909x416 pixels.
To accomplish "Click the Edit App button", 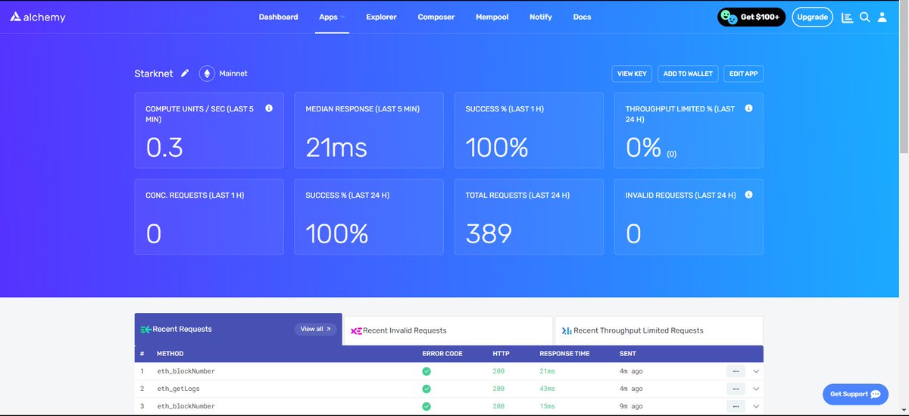I will [x=743, y=74].
